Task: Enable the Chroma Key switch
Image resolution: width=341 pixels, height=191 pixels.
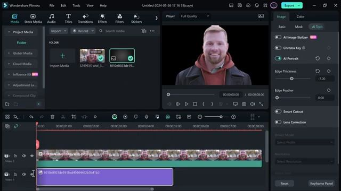Action: pyautogui.click(x=278, y=48)
